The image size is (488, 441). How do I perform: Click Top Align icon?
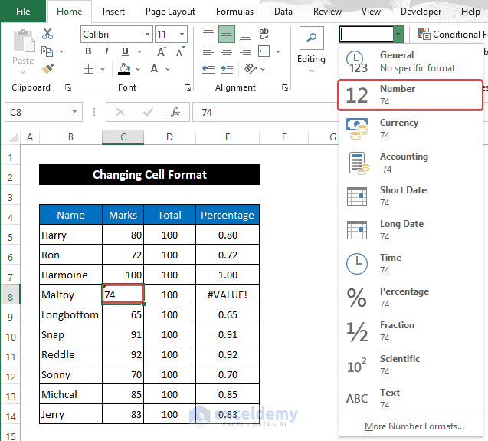pos(208,31)
